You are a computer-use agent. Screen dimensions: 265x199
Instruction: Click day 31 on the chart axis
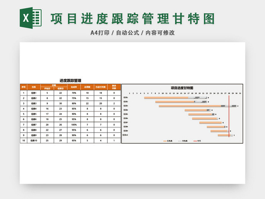pos(240,93)
